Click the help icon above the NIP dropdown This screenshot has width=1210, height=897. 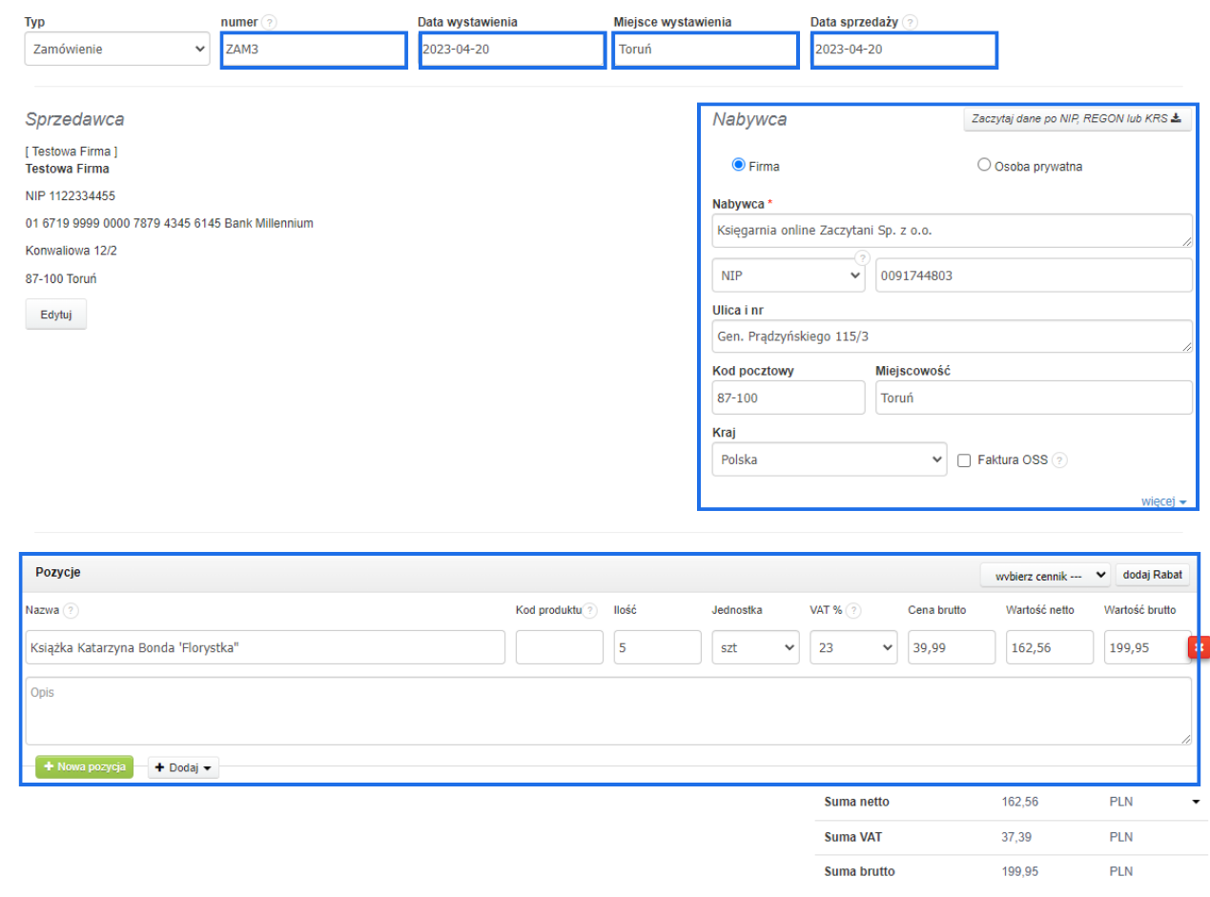tap(862, 257)
